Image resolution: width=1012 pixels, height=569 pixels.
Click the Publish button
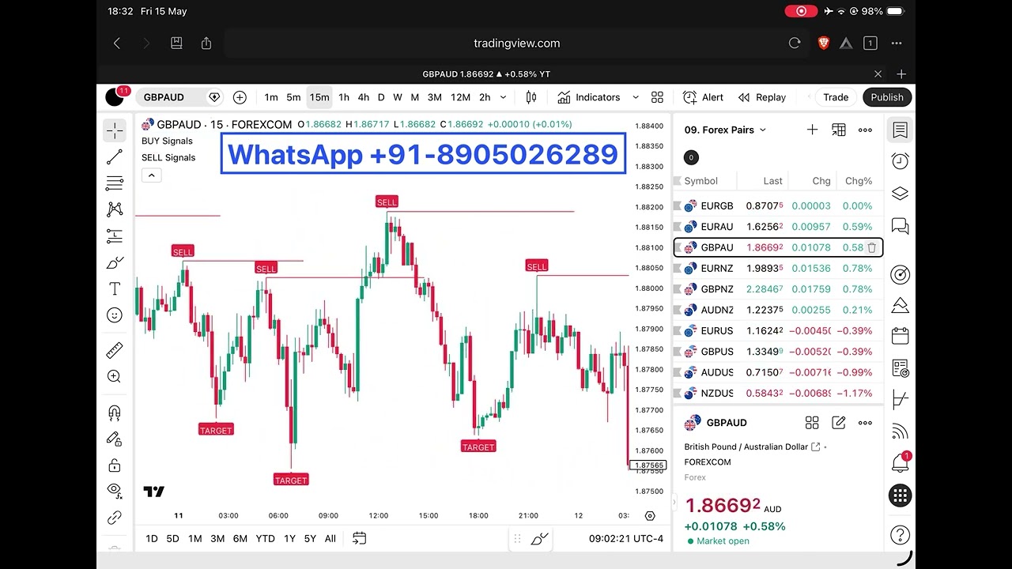pyautogui.click(x=887, y=97)
